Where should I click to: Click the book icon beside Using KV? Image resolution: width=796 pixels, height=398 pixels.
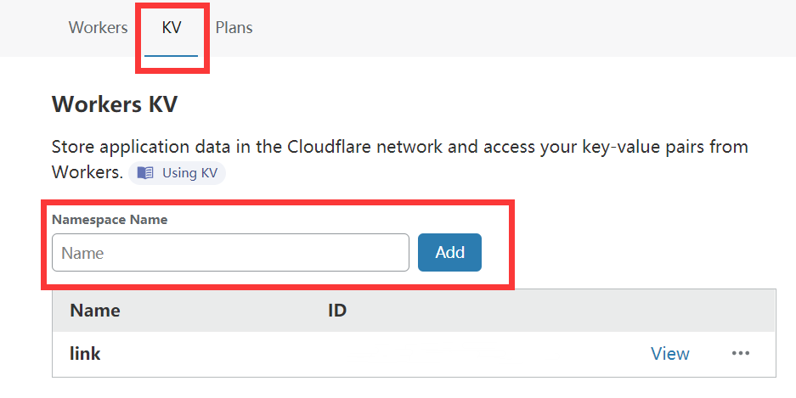pyautogui.click(x=145, y=173)
